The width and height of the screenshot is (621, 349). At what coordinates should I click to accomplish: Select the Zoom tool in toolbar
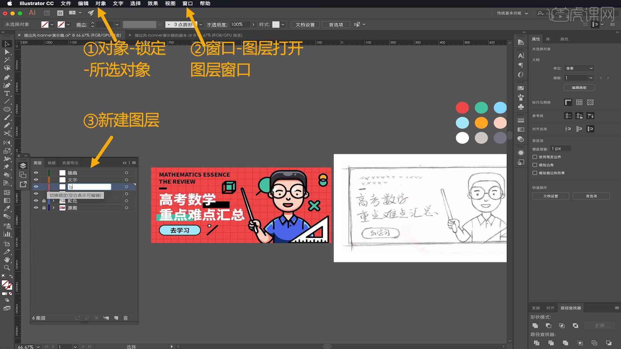pyautogui.click(x=6, y=267)
